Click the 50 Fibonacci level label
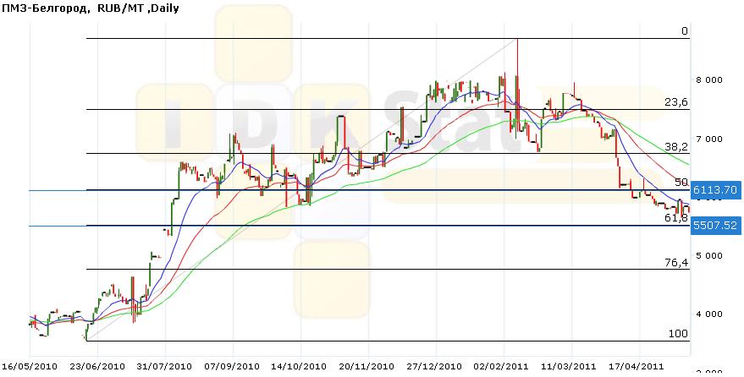744x377 pixels. 681,182
